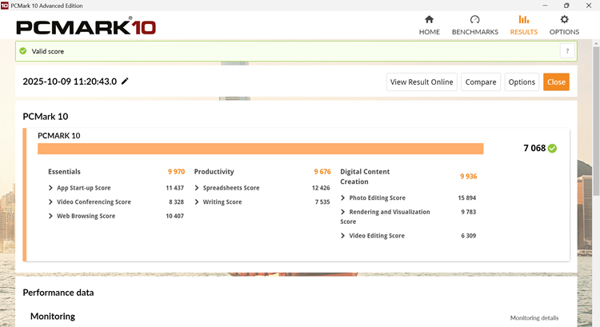This screenshot has width=600, height=327.
Task: Click scrollbar up arrow
Action: [x=596, y=44]
